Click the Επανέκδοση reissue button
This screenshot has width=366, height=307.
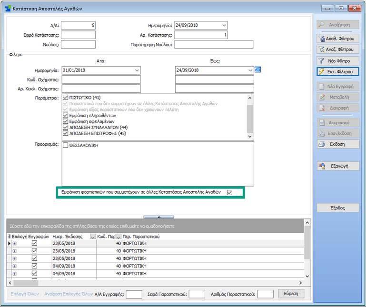point(337,133)
